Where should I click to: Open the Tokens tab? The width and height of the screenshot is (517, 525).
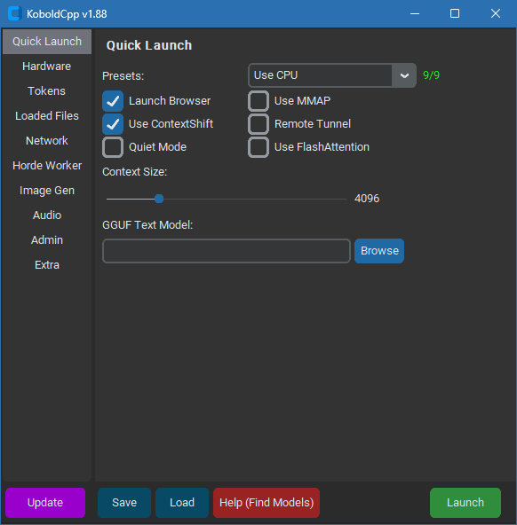(47, 91)
